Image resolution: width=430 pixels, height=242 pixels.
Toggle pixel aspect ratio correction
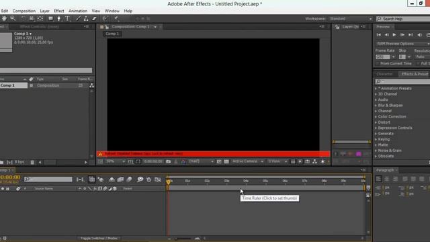(x=293, y=161)
